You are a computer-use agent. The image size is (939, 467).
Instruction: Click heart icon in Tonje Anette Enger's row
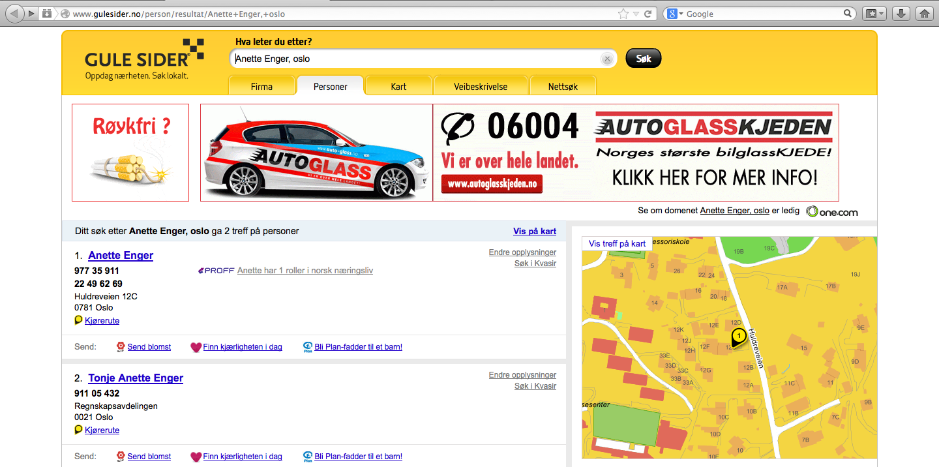(196, 457)
